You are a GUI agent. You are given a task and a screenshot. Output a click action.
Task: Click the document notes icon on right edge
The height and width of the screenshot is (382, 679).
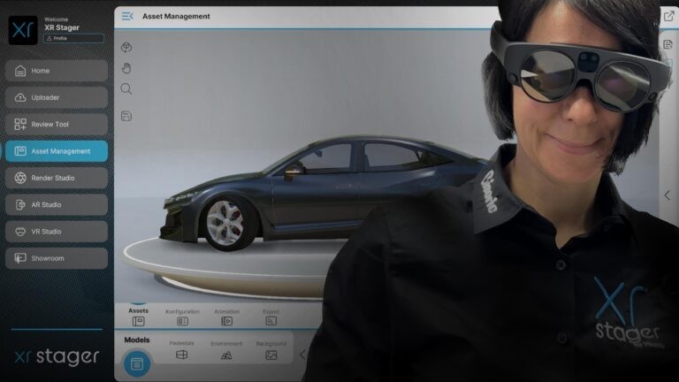point(668,44)
